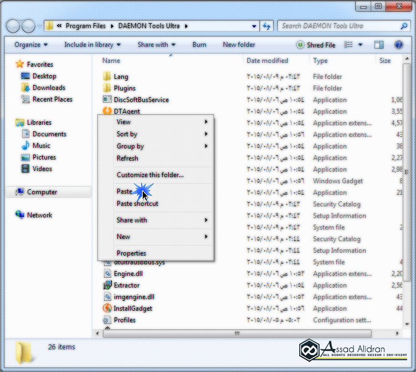The width and height of the screenshot is (416, 372).
Task: Click the horizontal scrollbar thumb
Action: pyautogui.click(x=237, y=333)
